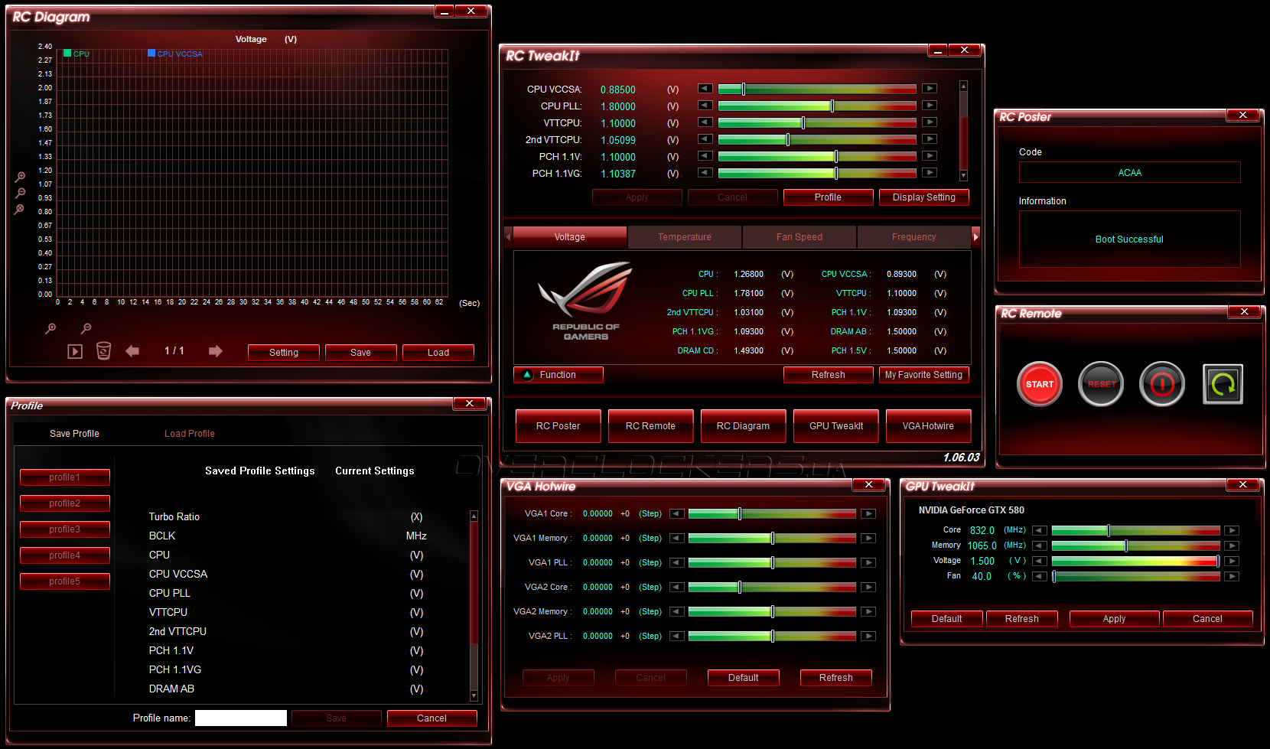Screen dimensions: 1270x749
Task: Select the Voltage monitoring tab
Action: click(x=570, y=237)
